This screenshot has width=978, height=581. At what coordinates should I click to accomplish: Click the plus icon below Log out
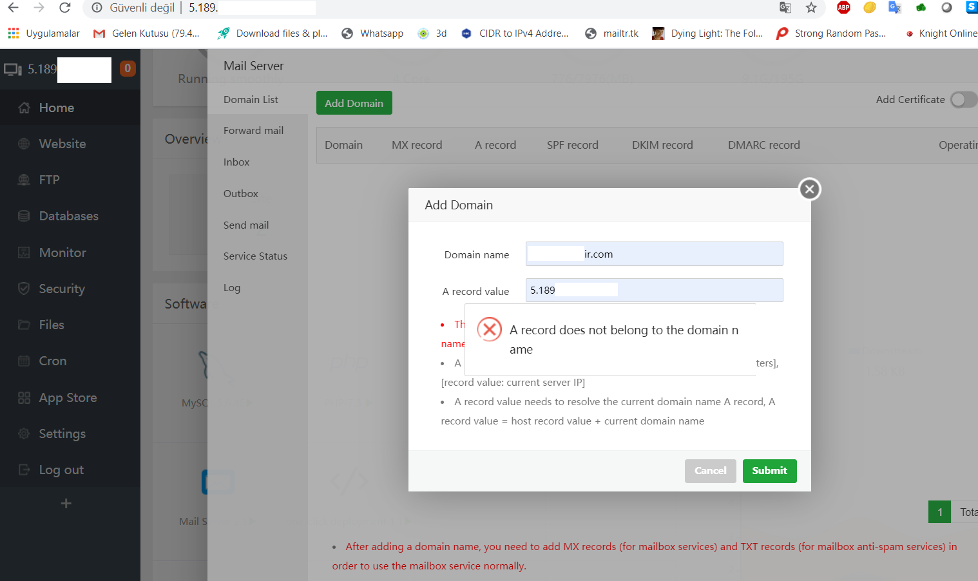pyautogui.click(x=66, y=503)
